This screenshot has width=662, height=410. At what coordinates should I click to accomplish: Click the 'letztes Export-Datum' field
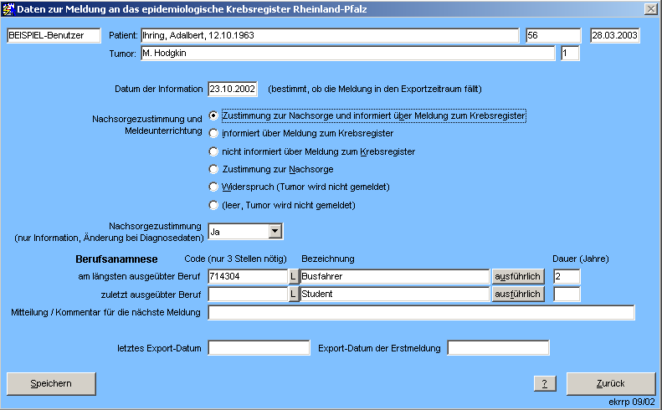coord(259,347)
